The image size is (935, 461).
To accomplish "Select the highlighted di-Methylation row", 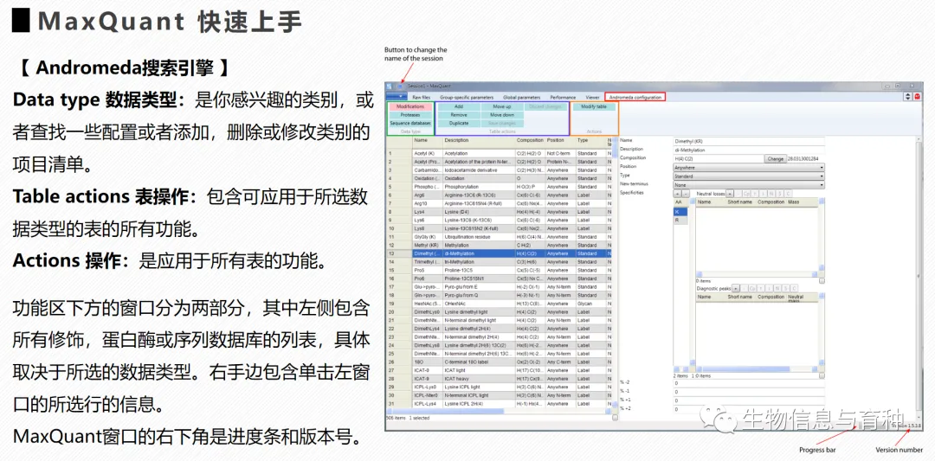I will tap(499, 253).
